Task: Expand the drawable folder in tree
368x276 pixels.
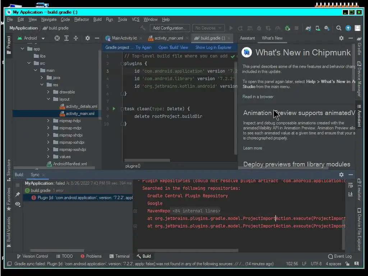Action: [48, 92]
